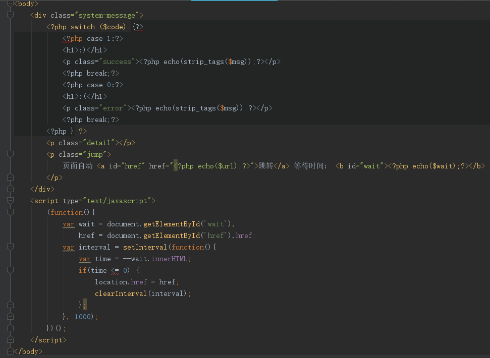Click the clearInterval(interval) call

tap(141, 293)
